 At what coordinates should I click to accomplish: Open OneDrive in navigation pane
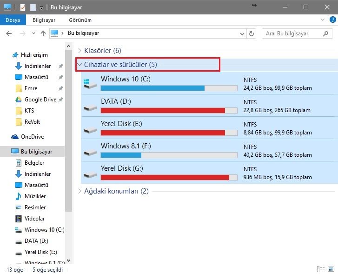33,137
